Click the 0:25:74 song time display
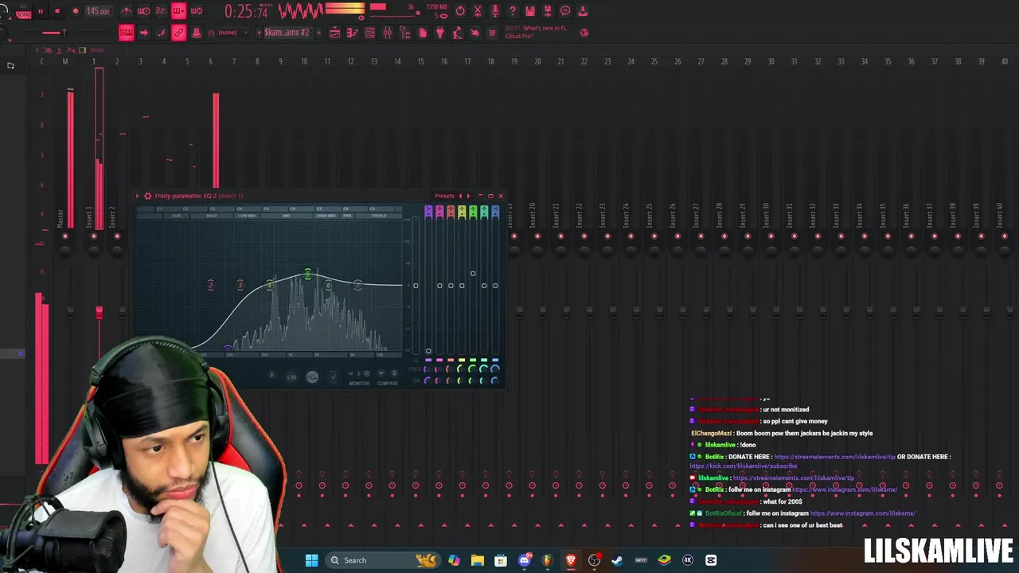This screenshot has height=573, width=1019. point(246,11)
